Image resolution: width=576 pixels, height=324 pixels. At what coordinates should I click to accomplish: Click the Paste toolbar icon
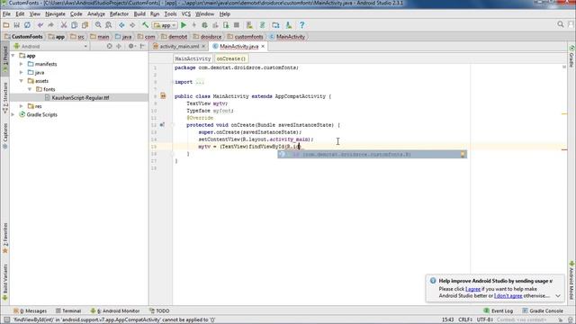pos(85,25)
